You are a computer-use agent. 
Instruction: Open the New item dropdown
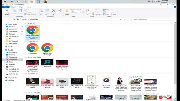pyautogui.click(x=76, y=10)
